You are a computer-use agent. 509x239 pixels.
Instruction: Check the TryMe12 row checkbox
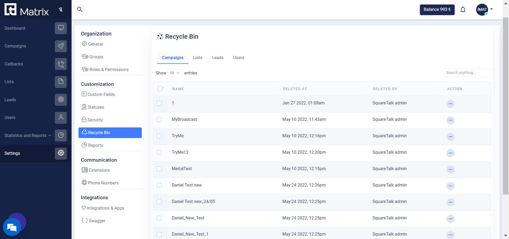pos(159,152)
